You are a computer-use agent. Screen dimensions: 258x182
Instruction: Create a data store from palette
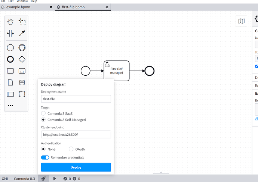click(x=22, y=82)
